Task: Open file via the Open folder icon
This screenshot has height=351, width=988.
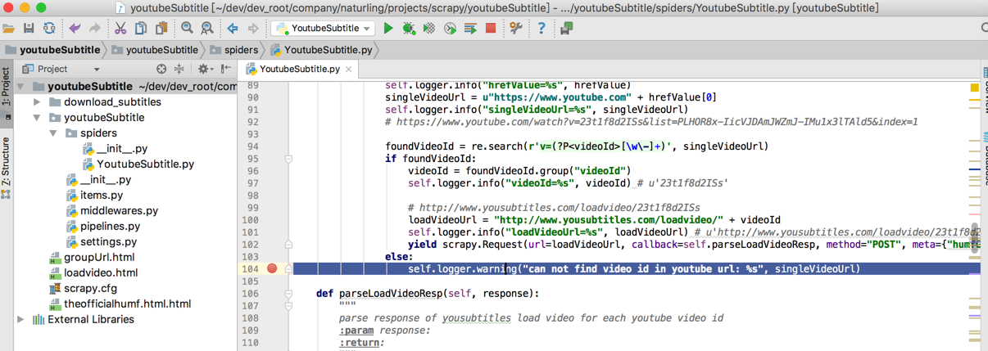Action: point(9,29)
